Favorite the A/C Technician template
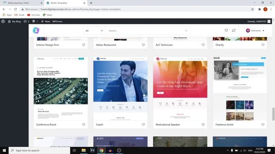275x154 pixels. pos(203,45)
